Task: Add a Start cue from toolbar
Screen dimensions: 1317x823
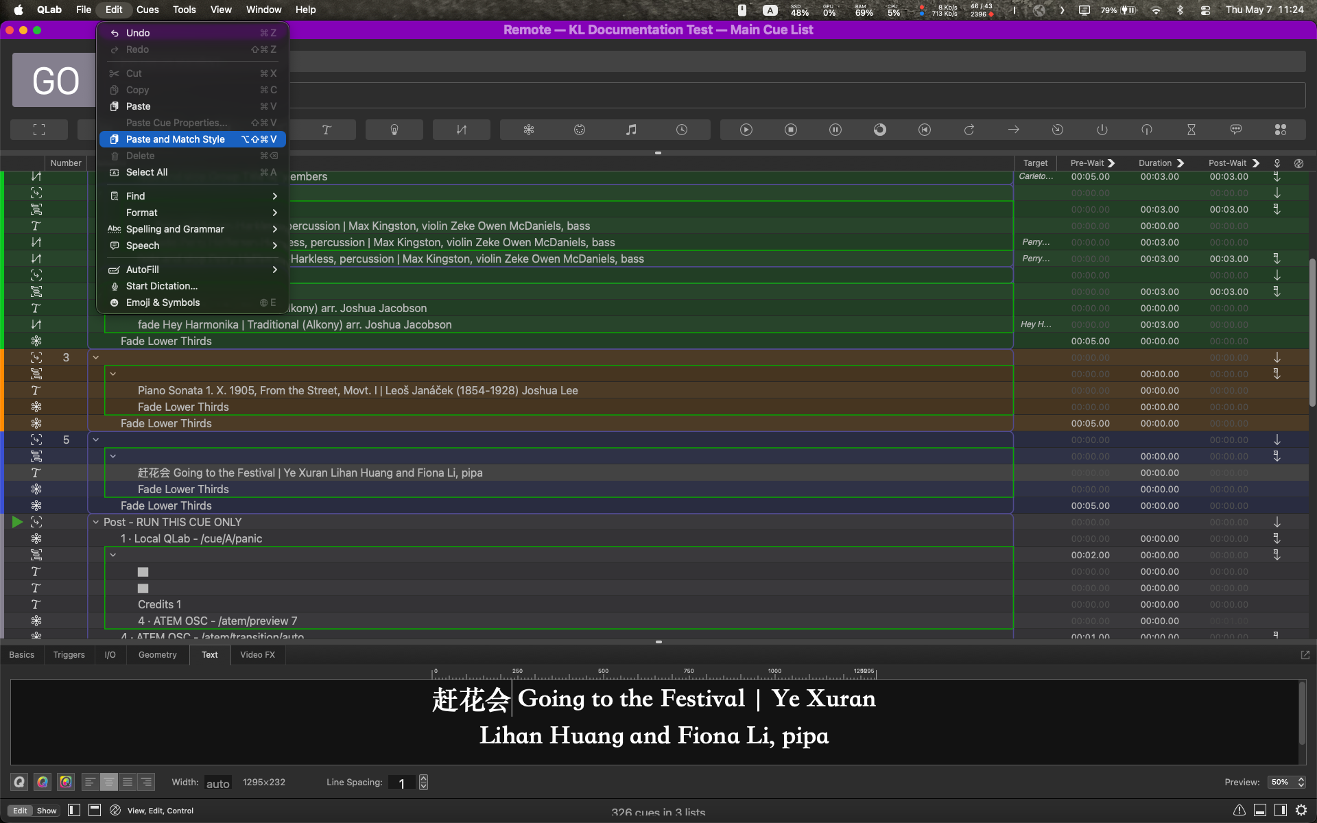Action: pos(746,130)
